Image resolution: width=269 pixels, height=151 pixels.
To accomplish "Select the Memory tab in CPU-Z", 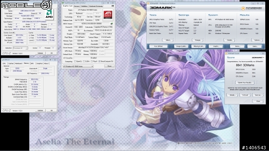I will click(26, 63).
